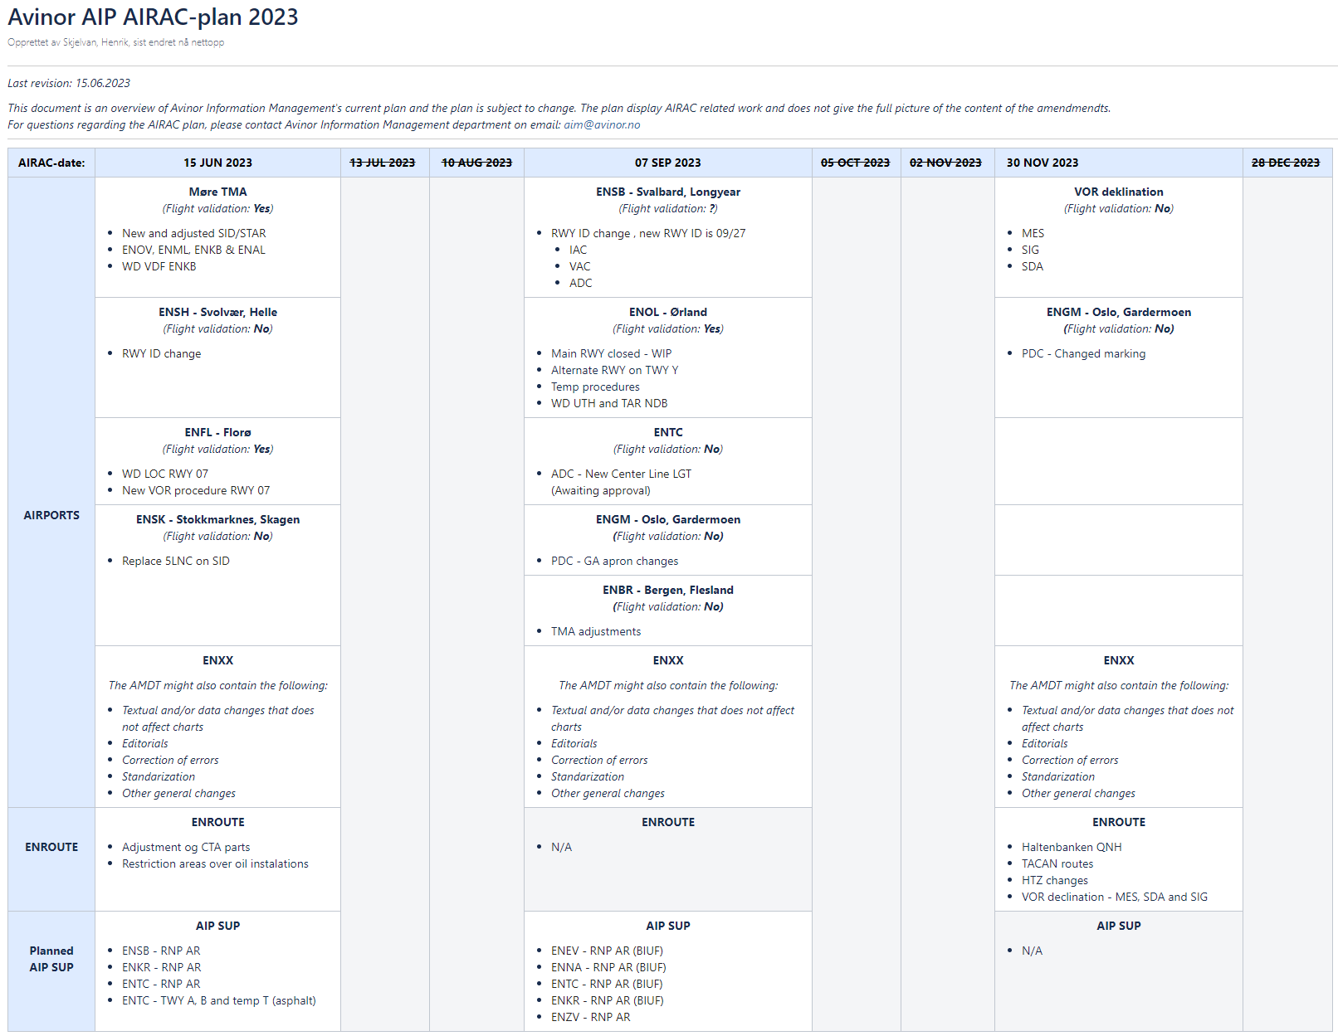Select the Møre TMA heading
Viewport: 1338px width, 1036px height.
pyautogui.click(x=217, y=192)
